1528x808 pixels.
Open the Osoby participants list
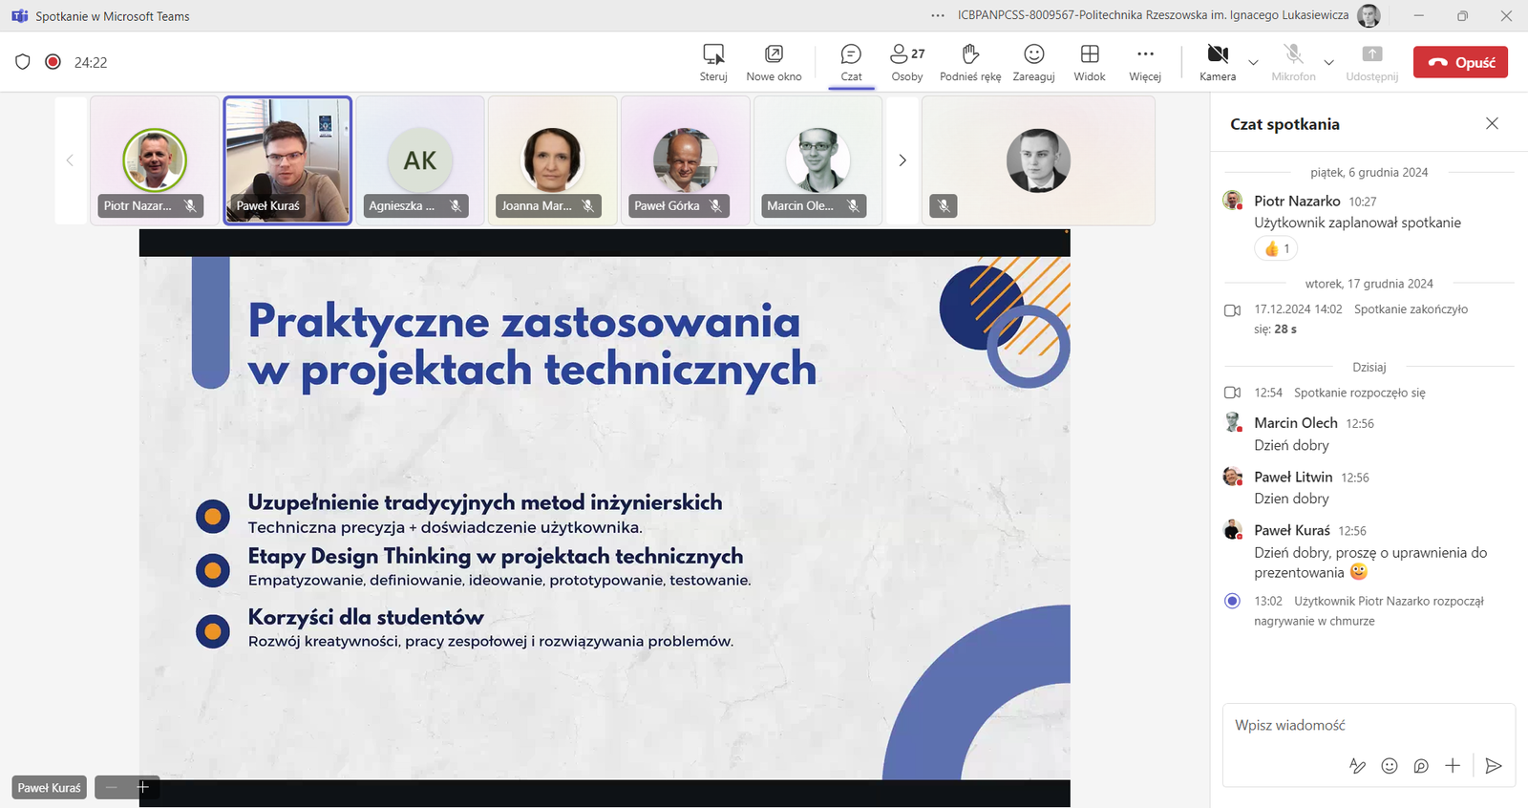906,62
